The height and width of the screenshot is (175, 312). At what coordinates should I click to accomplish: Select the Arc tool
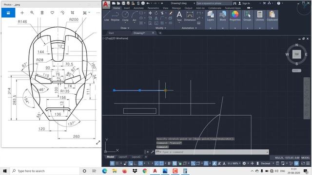[x=135, y=16]
